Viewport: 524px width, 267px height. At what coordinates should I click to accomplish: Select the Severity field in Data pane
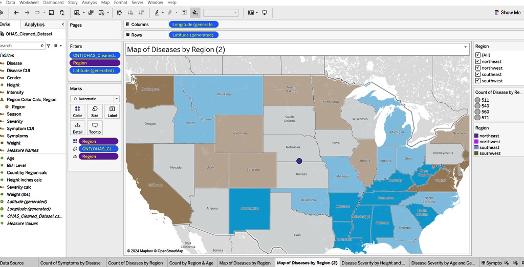15,121
